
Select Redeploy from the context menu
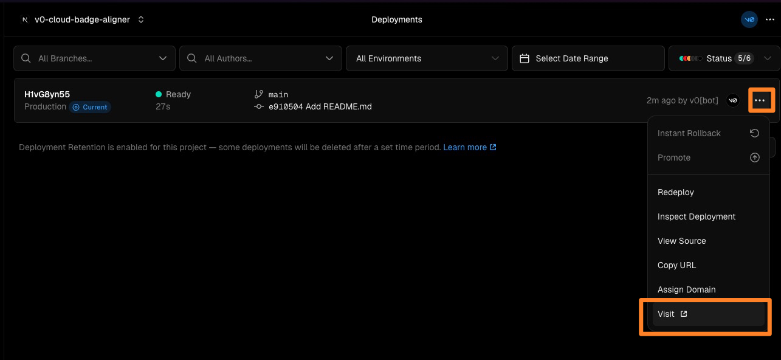click(x=675, y=192)
